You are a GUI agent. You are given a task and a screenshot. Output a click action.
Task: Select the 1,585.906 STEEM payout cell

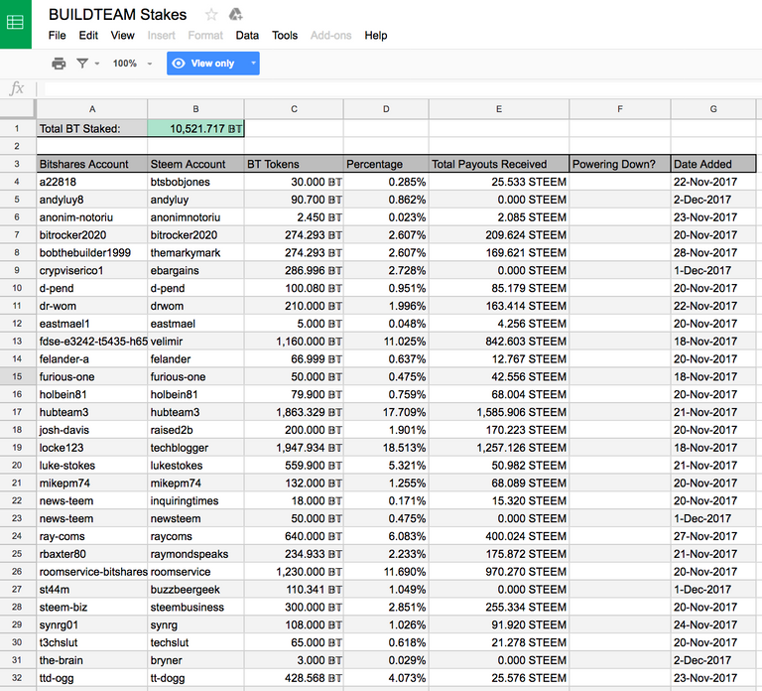pos(499,412)
